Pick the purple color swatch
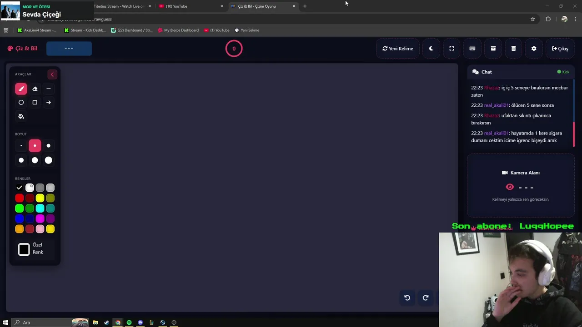The height and width of the screenshot is (327, 582). pyautogui.click(x=50, y=219)
